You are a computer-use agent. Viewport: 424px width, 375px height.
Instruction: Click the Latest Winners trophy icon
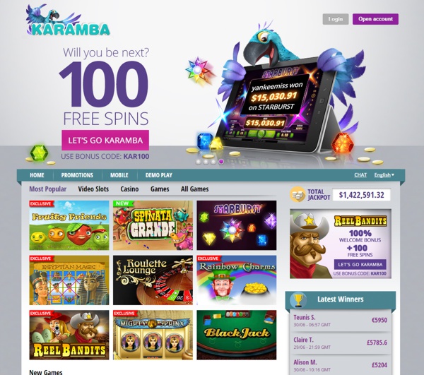298,300
